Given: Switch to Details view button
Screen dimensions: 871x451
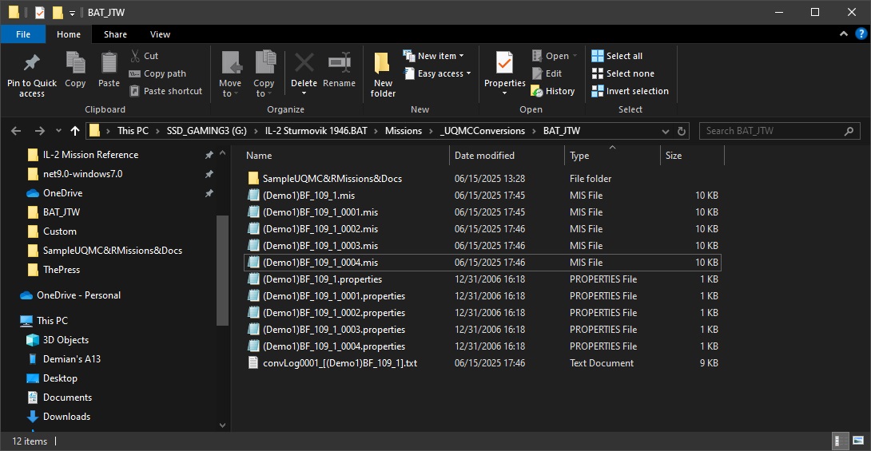Looking at the screenshot, I should (x=840, y=441).
